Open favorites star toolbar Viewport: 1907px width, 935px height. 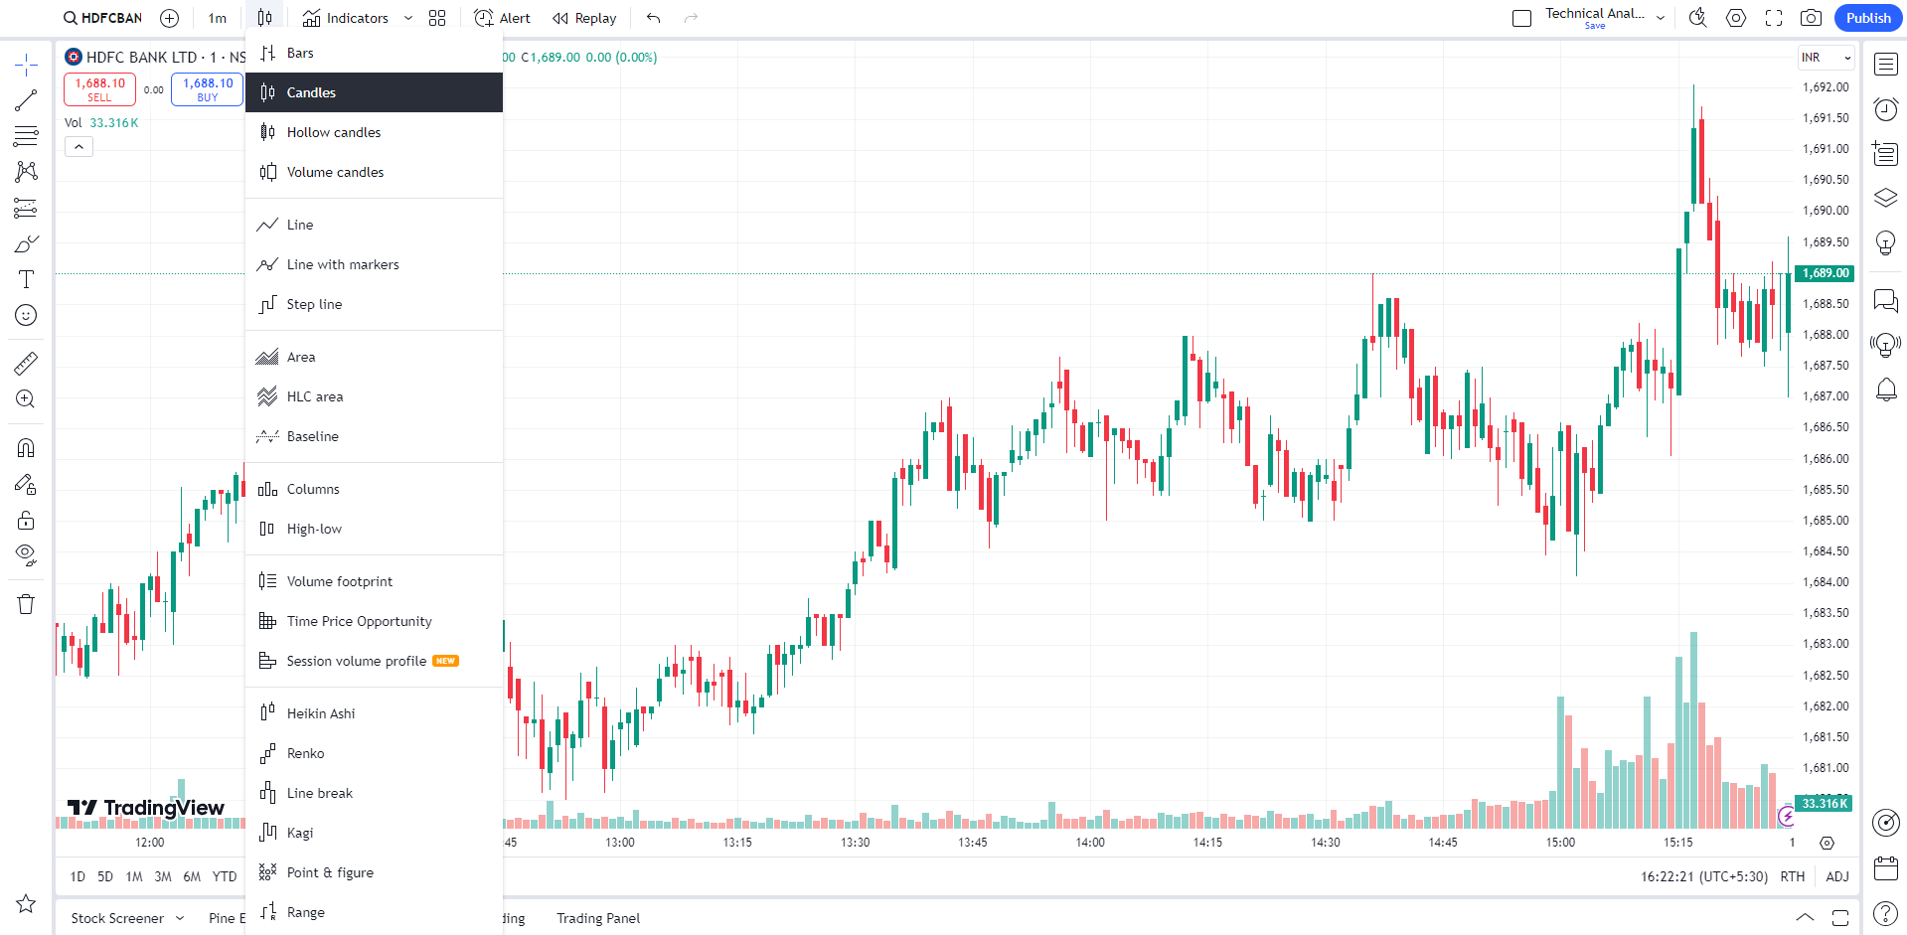[x=26, y=903]
